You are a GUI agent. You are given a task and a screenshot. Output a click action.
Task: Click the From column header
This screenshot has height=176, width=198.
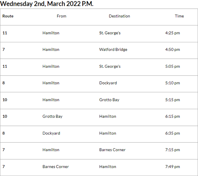point(61,16)
